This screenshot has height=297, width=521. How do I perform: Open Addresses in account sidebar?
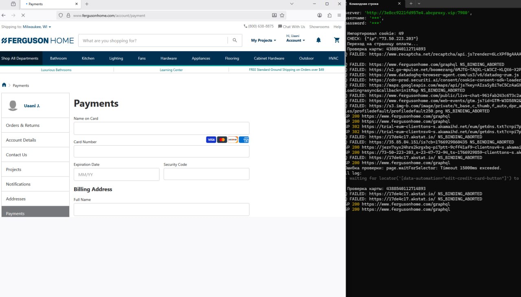[x=35, y=199]
